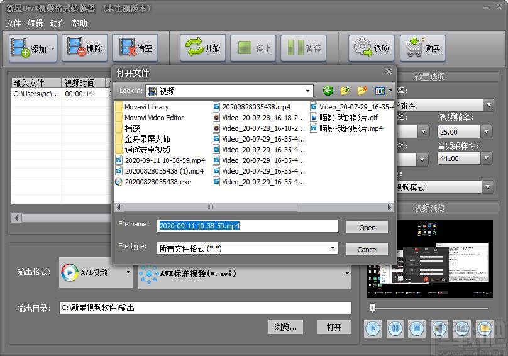Click the 开始 (Start) conversion button
Image resolution: width=508 pixels, height=356 pixels.
pos(203,48)
